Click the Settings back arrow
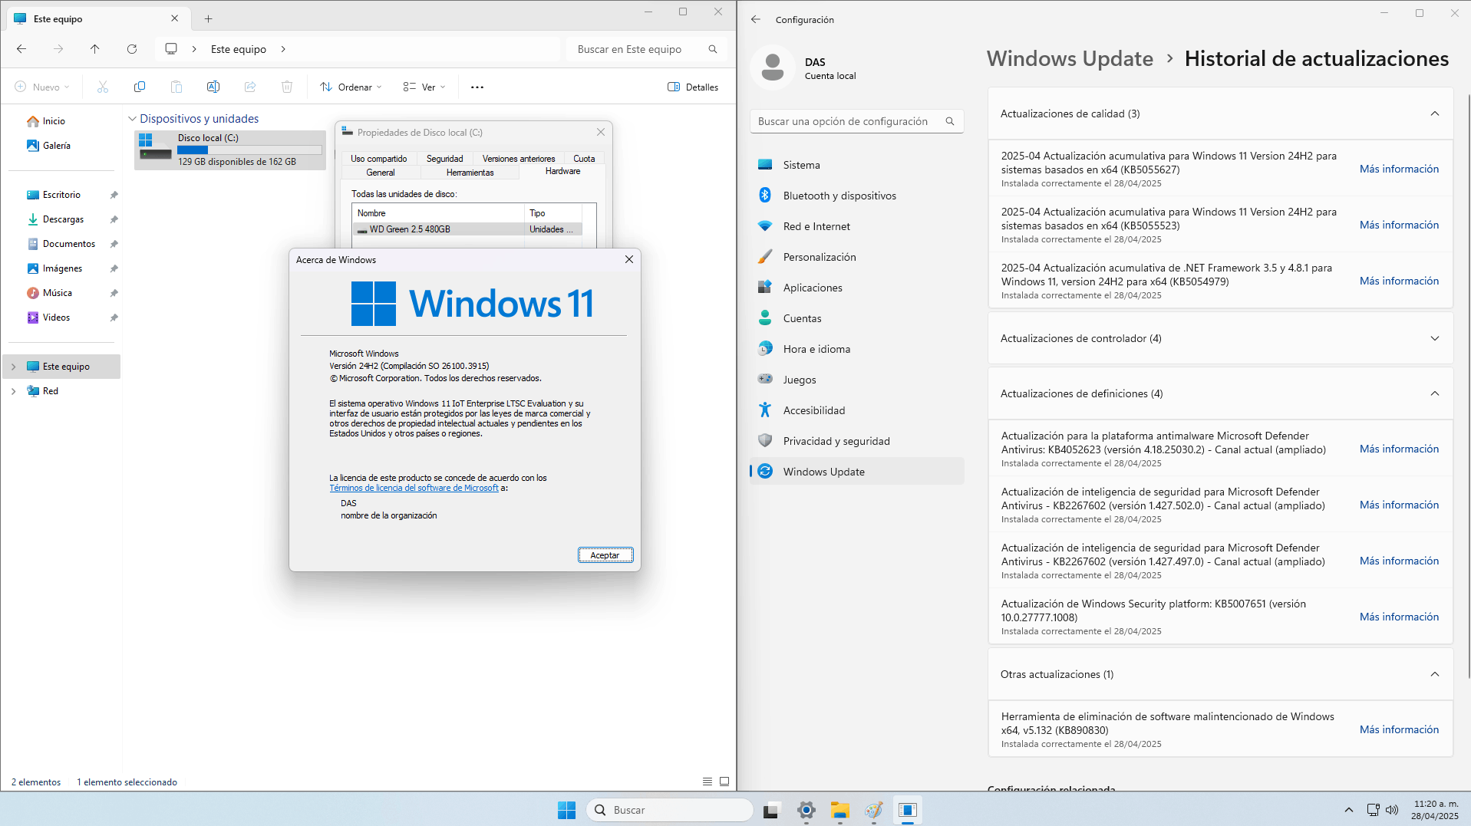 coord(756,19)
